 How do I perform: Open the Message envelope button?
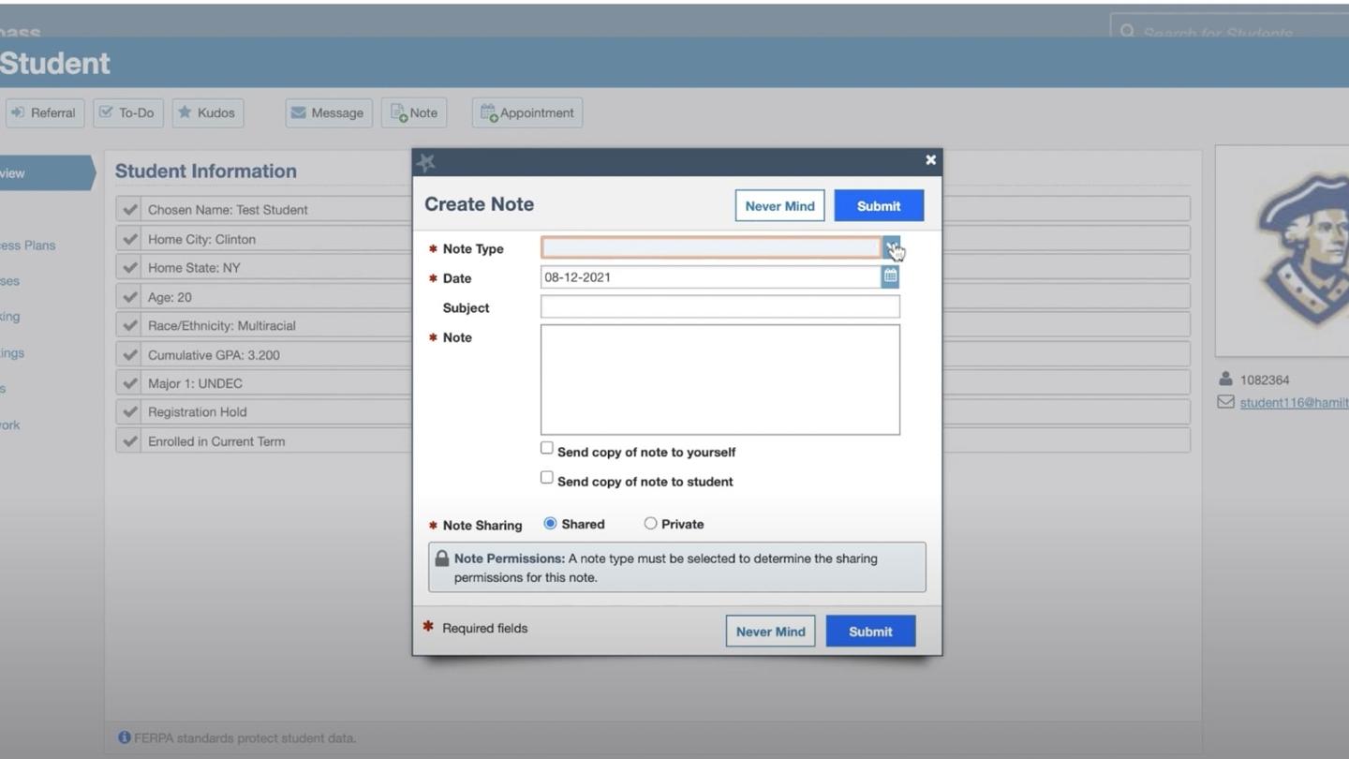click(x=329, y=112)
